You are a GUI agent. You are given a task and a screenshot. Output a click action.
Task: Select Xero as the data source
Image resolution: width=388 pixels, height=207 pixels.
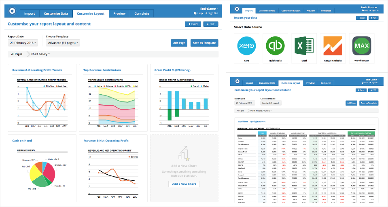pos(245,46)
